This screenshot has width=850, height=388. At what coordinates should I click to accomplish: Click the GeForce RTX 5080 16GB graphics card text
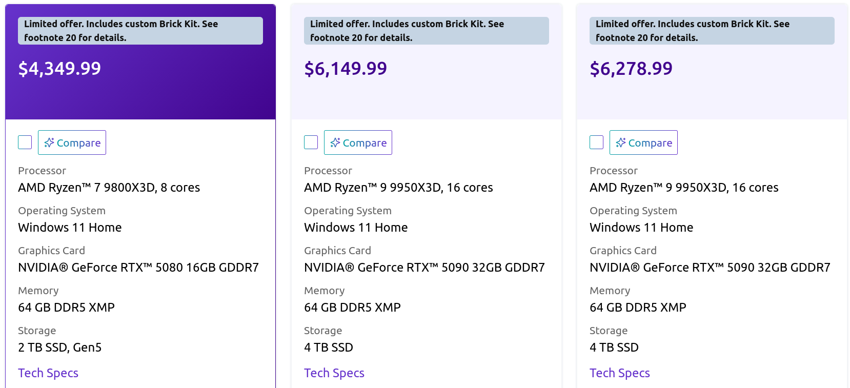point(138,268)
